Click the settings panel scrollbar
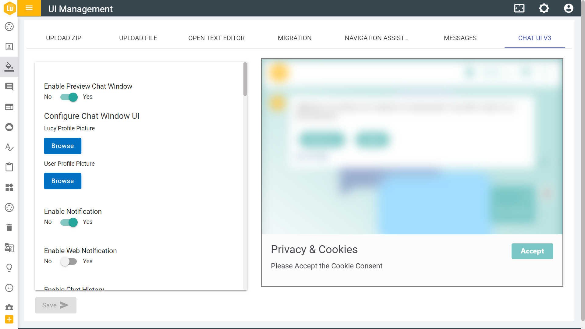 tap(245, 79)
